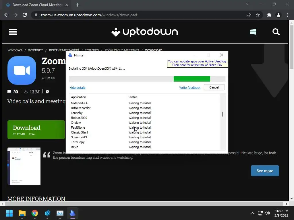
Task: Select the Revo row
Action: click(x=144, y=147)
